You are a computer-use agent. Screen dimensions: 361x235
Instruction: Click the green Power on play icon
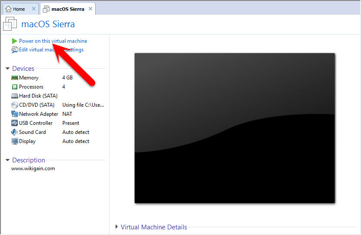pos(15,41)
